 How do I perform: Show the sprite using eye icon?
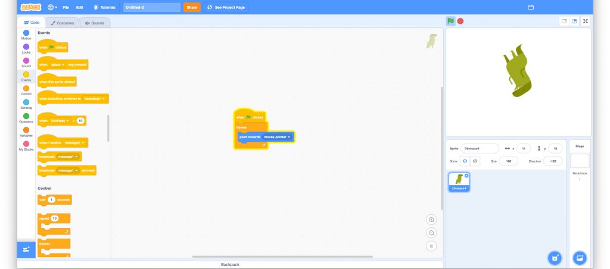[465, 161]
